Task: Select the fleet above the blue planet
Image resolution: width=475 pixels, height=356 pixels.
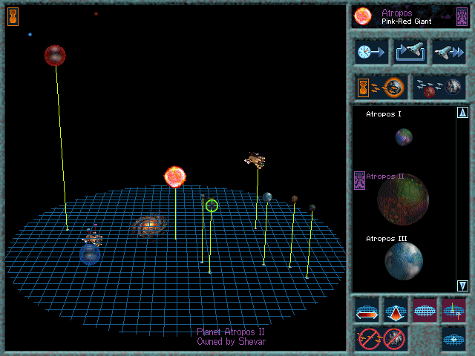Action: point(93,237)
